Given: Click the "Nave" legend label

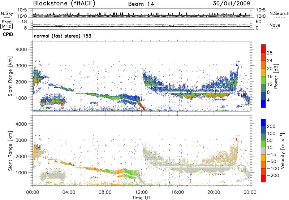Looking at the screenshot, I should pos(275,25).
